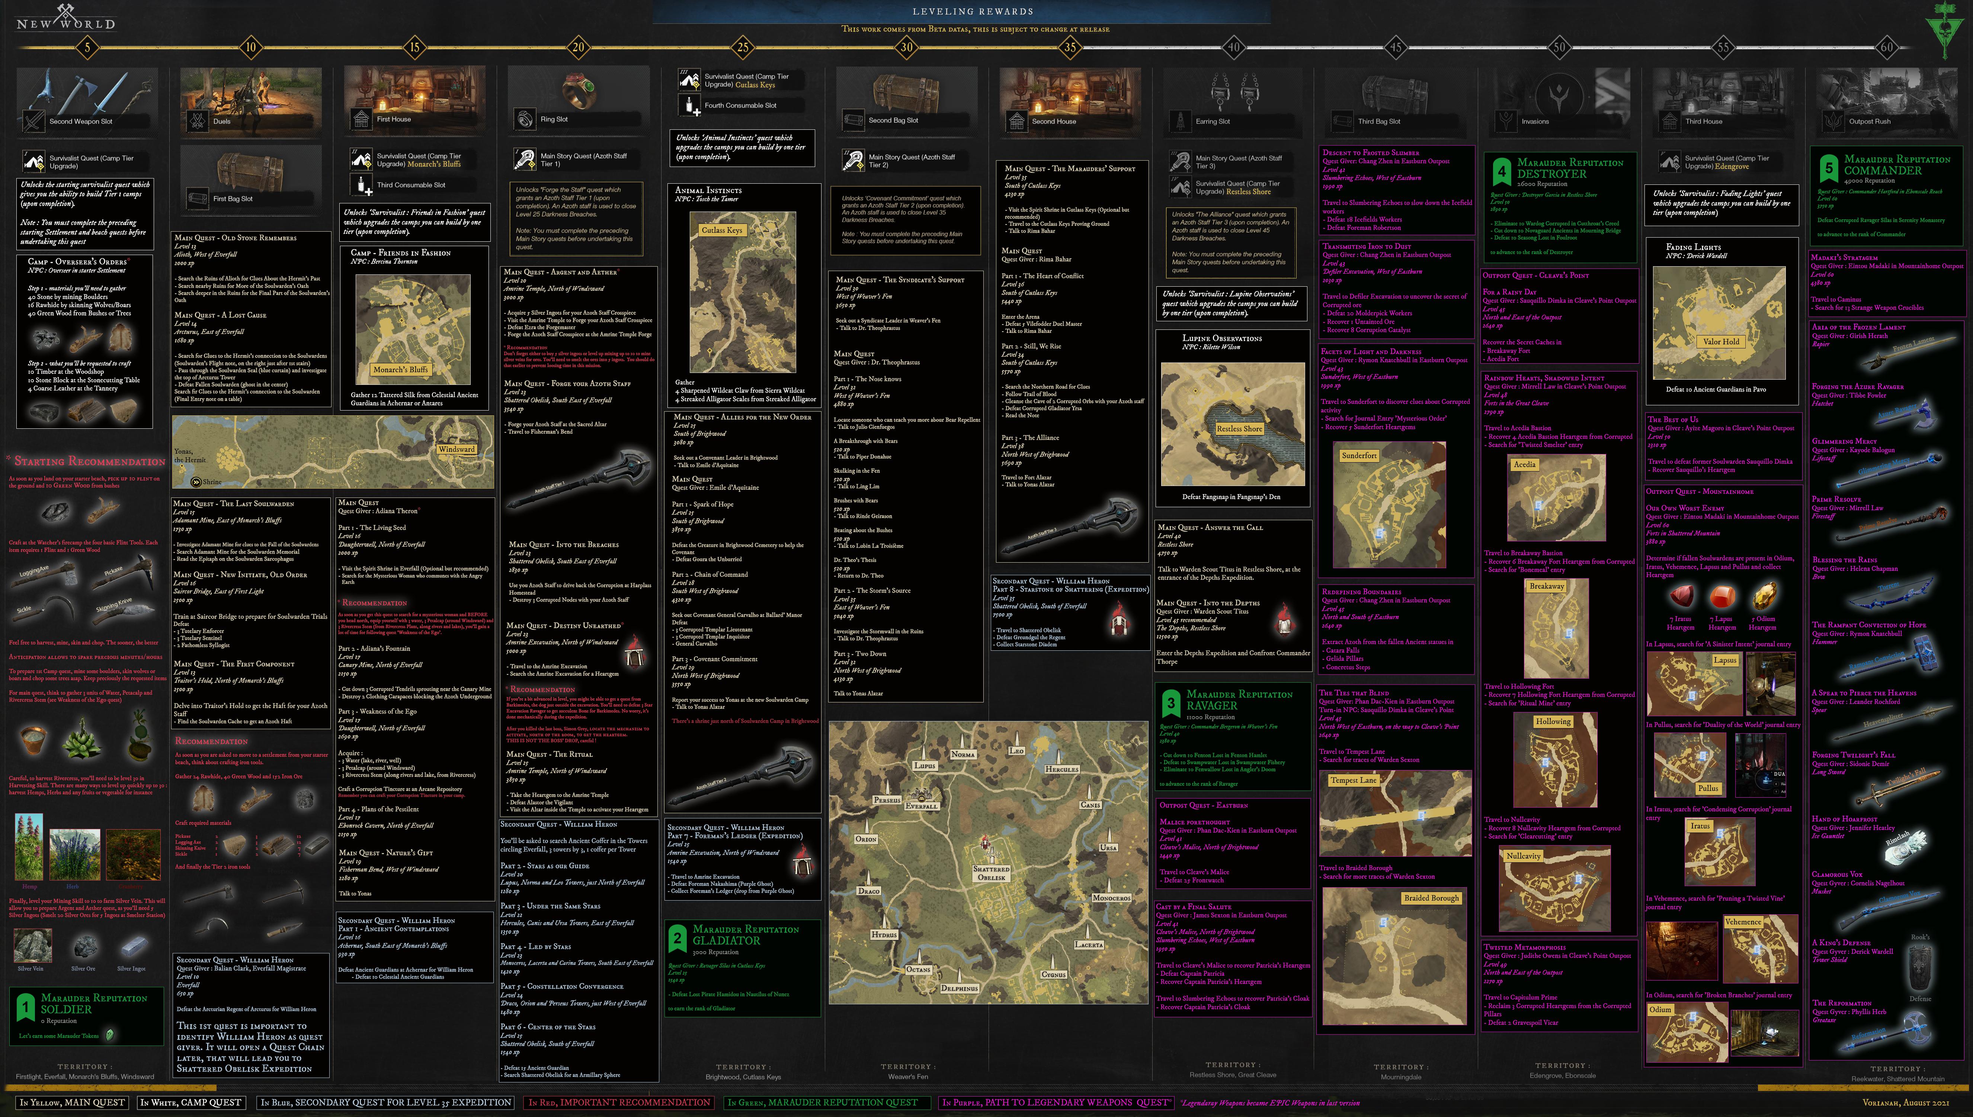Click the Azoth Staff Tier 2 quest icon
This screenshot has width=1973, height=1117.
(853, 160)
